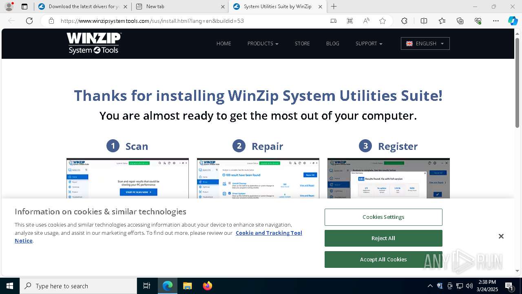Click the Register step screenshot thumbnail
The height and width of the screenshot is (294, 522).
point(389,178)
